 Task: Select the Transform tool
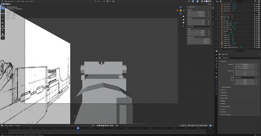[x=3, y=26]
